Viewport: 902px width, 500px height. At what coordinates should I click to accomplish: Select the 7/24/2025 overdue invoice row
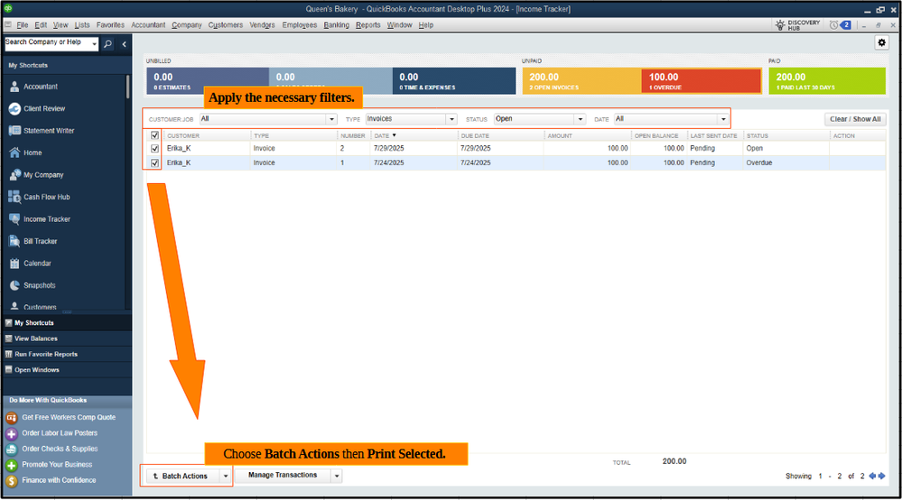pyautogui.click(x=515, y=162)
